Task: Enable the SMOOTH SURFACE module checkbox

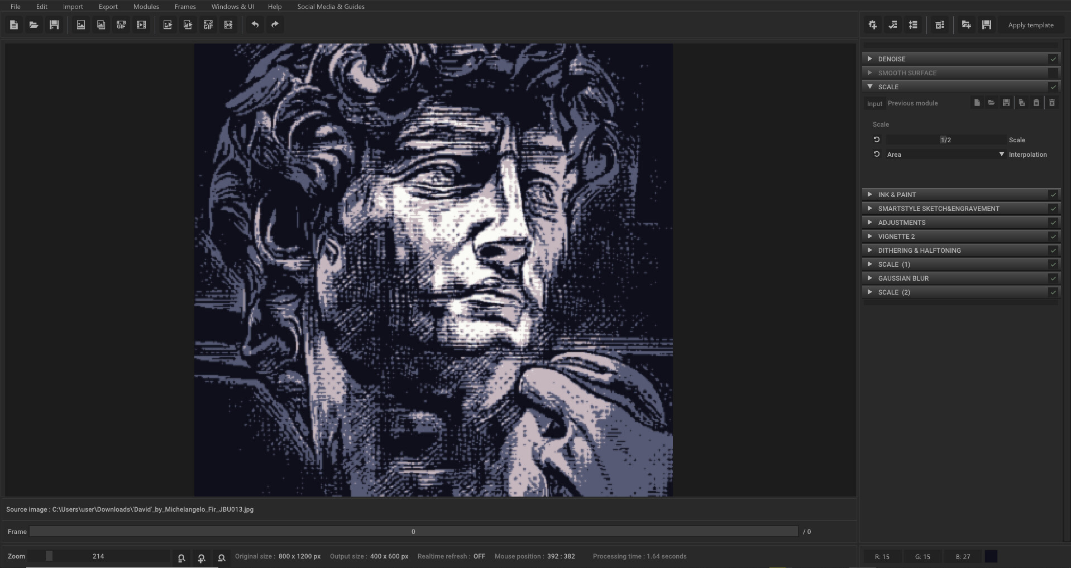Action: (x=1053, y=73)
